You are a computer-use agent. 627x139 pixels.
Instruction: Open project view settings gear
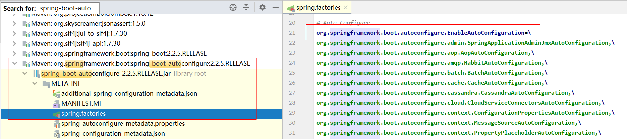[x=263, y=7]
